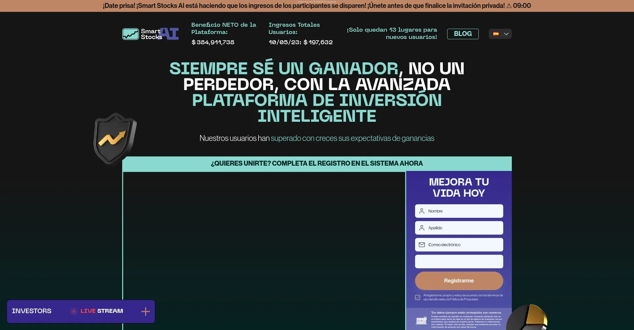Toggle the terms acceptance checkbox
This screenshot has width=634, height=330.
pos(417,297)
